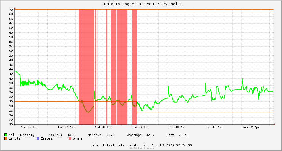Click the blue Errors legend swatch
This screenshot has height=151, width=282.
38,138
